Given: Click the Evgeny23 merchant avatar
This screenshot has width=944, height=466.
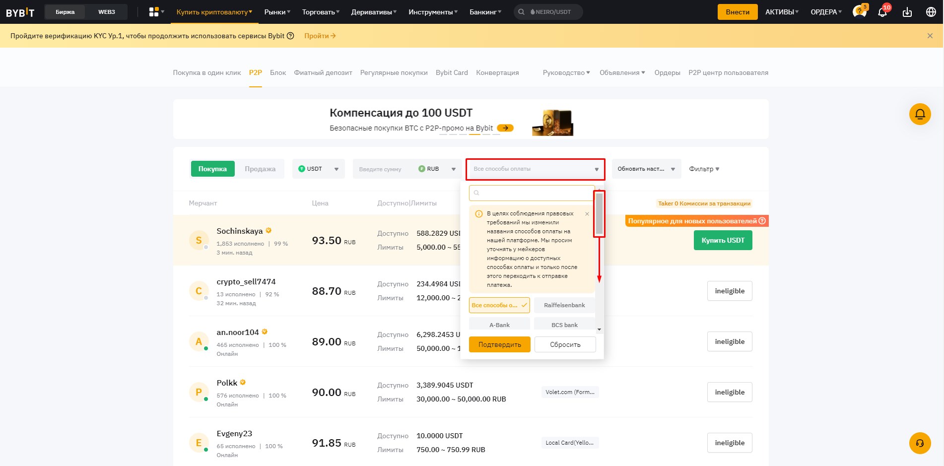Looking at the screenshot, I should pos(199,443).
